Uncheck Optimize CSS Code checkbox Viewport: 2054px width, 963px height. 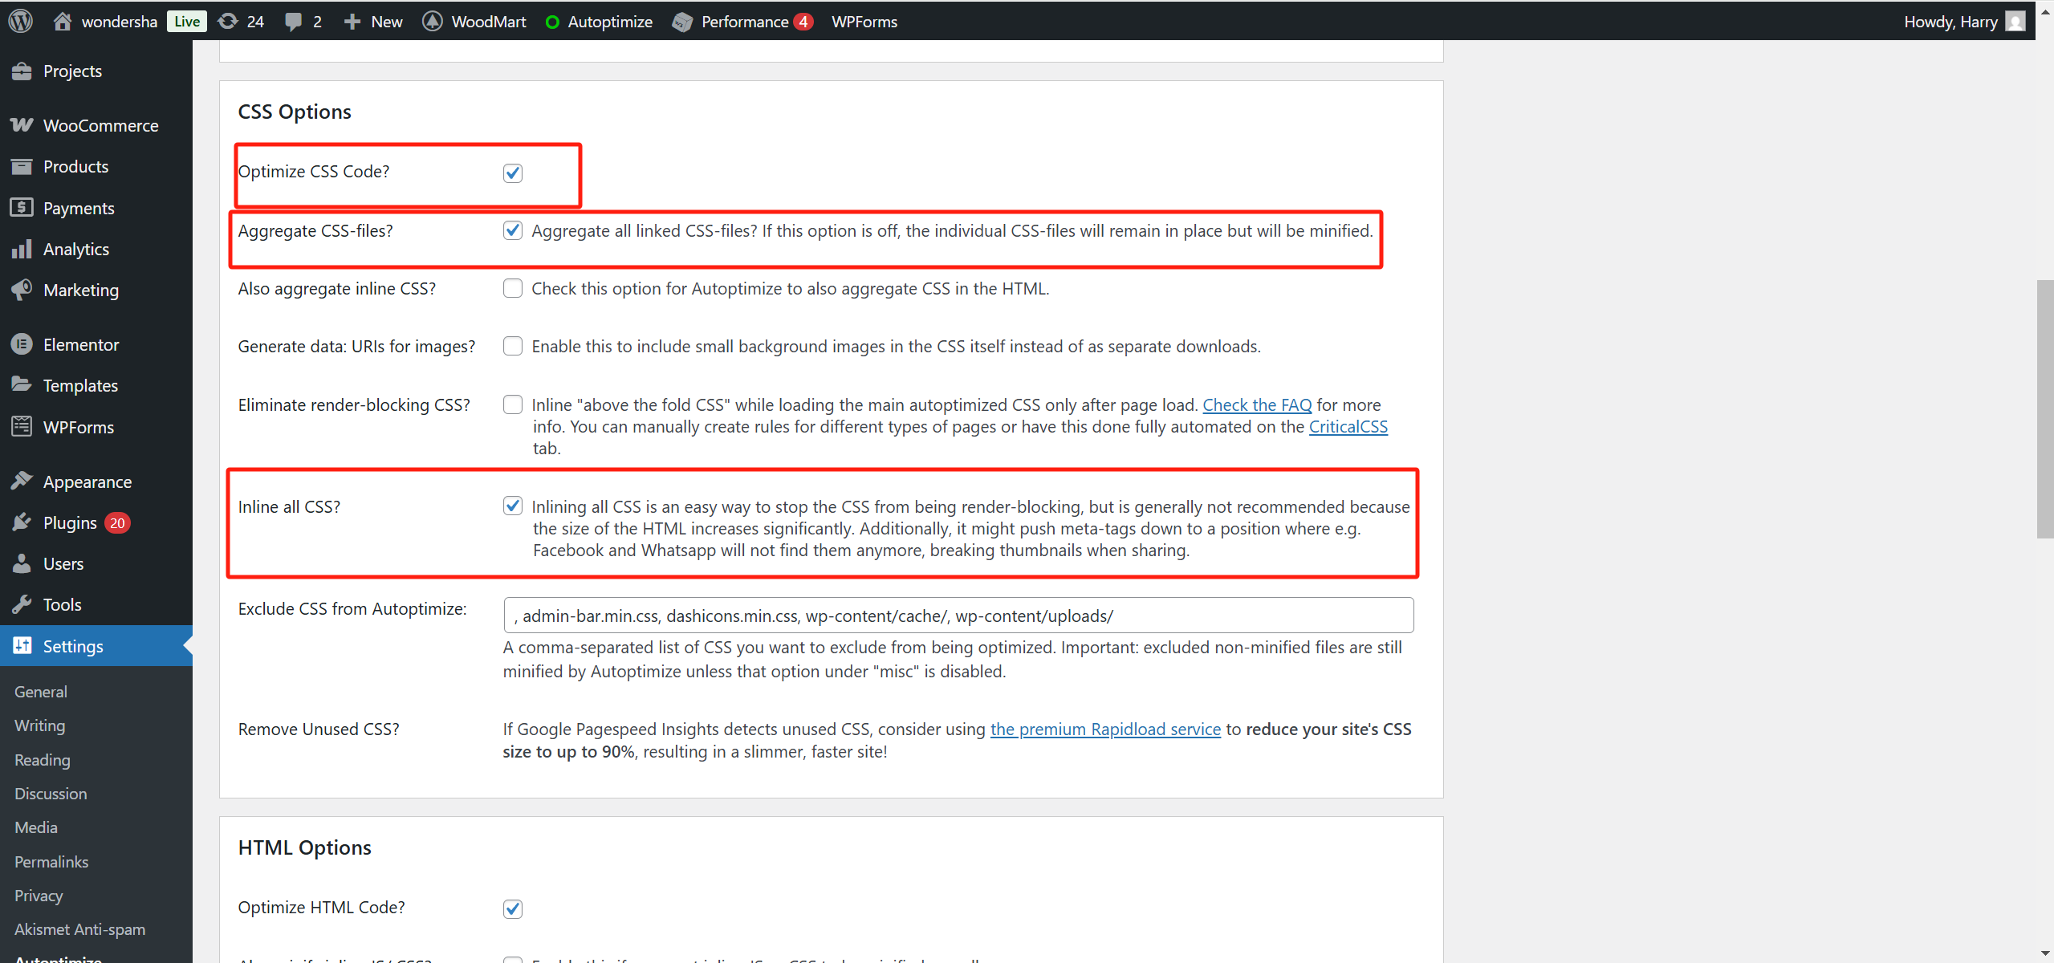click(513, 173)
